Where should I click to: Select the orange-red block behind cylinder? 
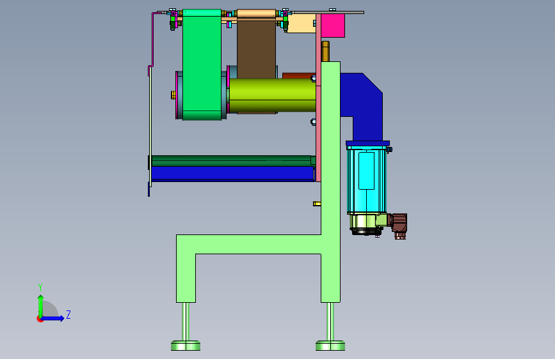[298, 75]
